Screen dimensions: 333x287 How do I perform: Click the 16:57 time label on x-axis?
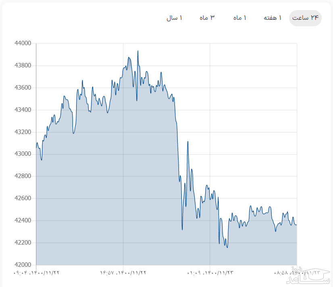[123, 273]
